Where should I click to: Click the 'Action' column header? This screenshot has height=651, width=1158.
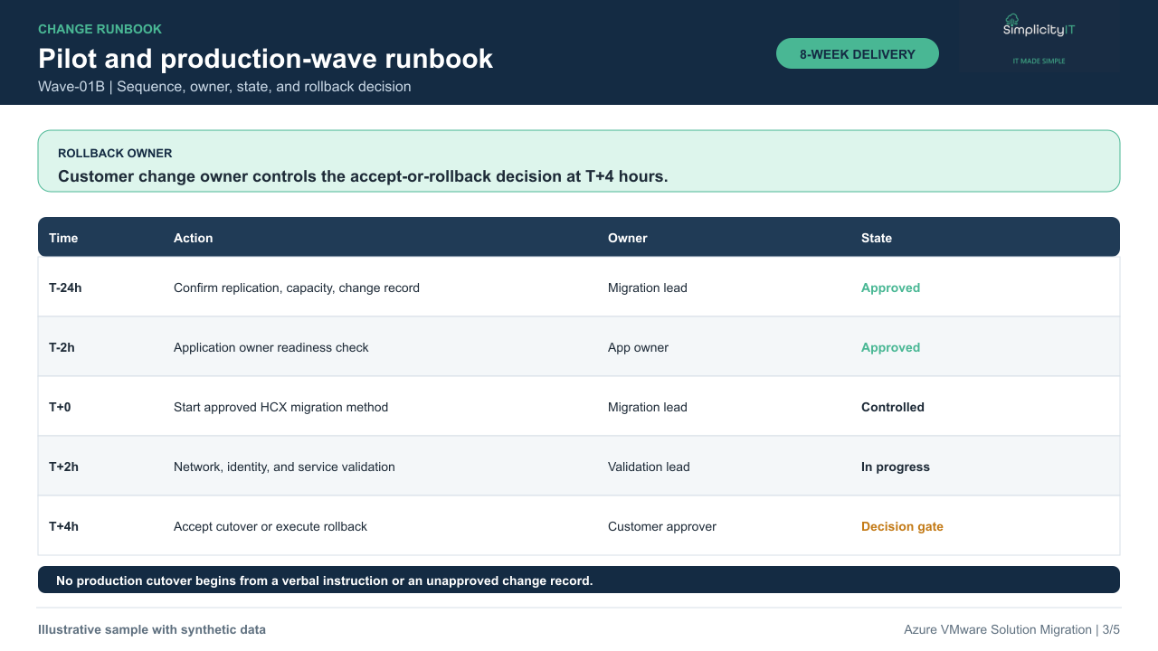coord(194,238)
